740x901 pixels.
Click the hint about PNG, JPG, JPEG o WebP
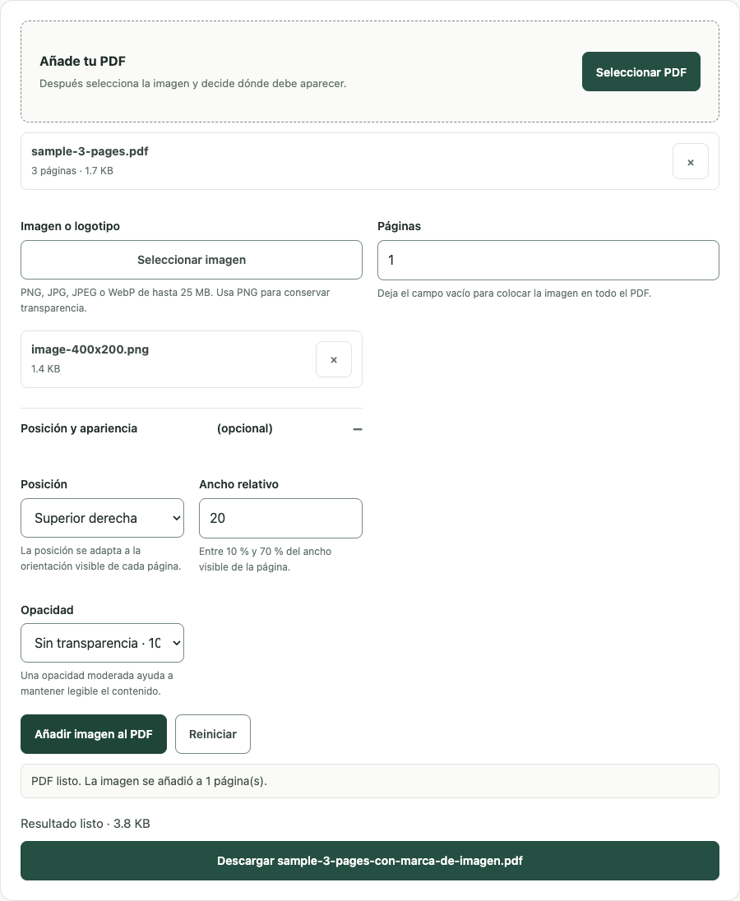[175, 300]
